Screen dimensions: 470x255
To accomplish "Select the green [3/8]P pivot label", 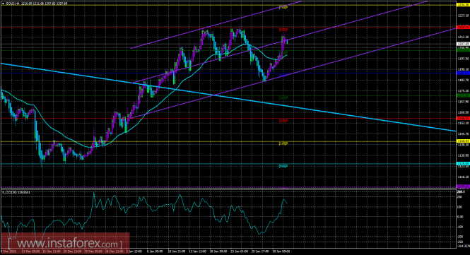I will click(283, 98).
